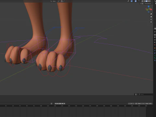Toggle viewport gizmos display
The width and height of the screenshot is (156, 117).
tap(132, 1)
